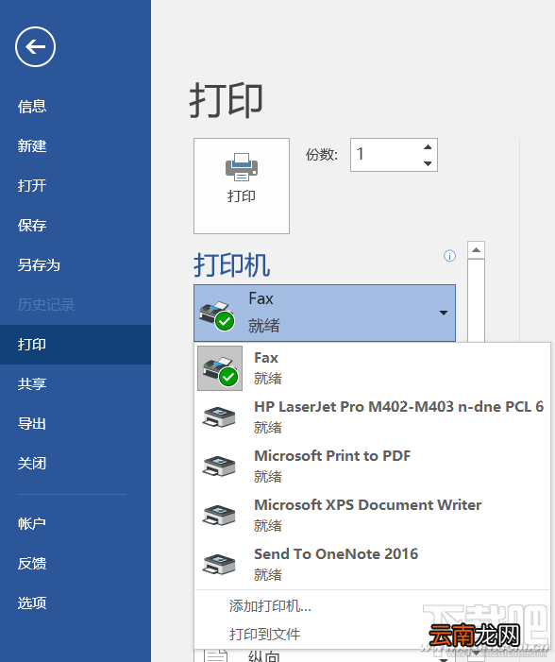Click the Microsoft Print to PDF printer icon
The image size is (555, 662).
(219, 466)
